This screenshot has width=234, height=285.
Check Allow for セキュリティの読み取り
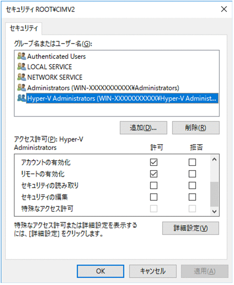coord(153,185)
